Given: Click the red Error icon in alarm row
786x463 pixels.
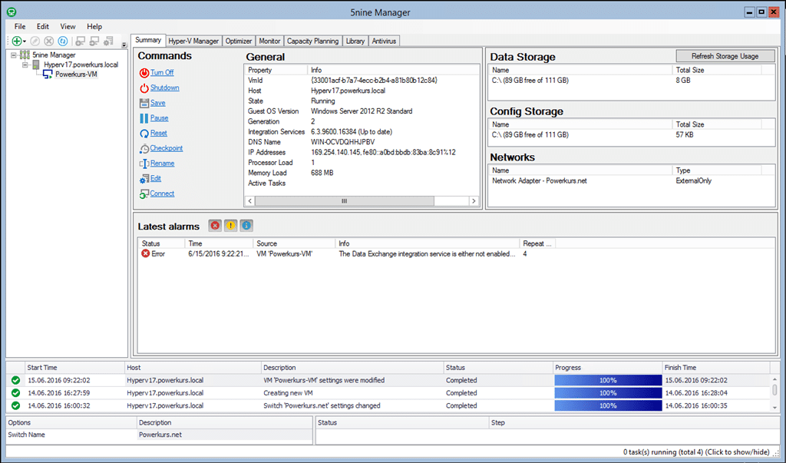Looking at the screenshot, I should pos(145,254).
